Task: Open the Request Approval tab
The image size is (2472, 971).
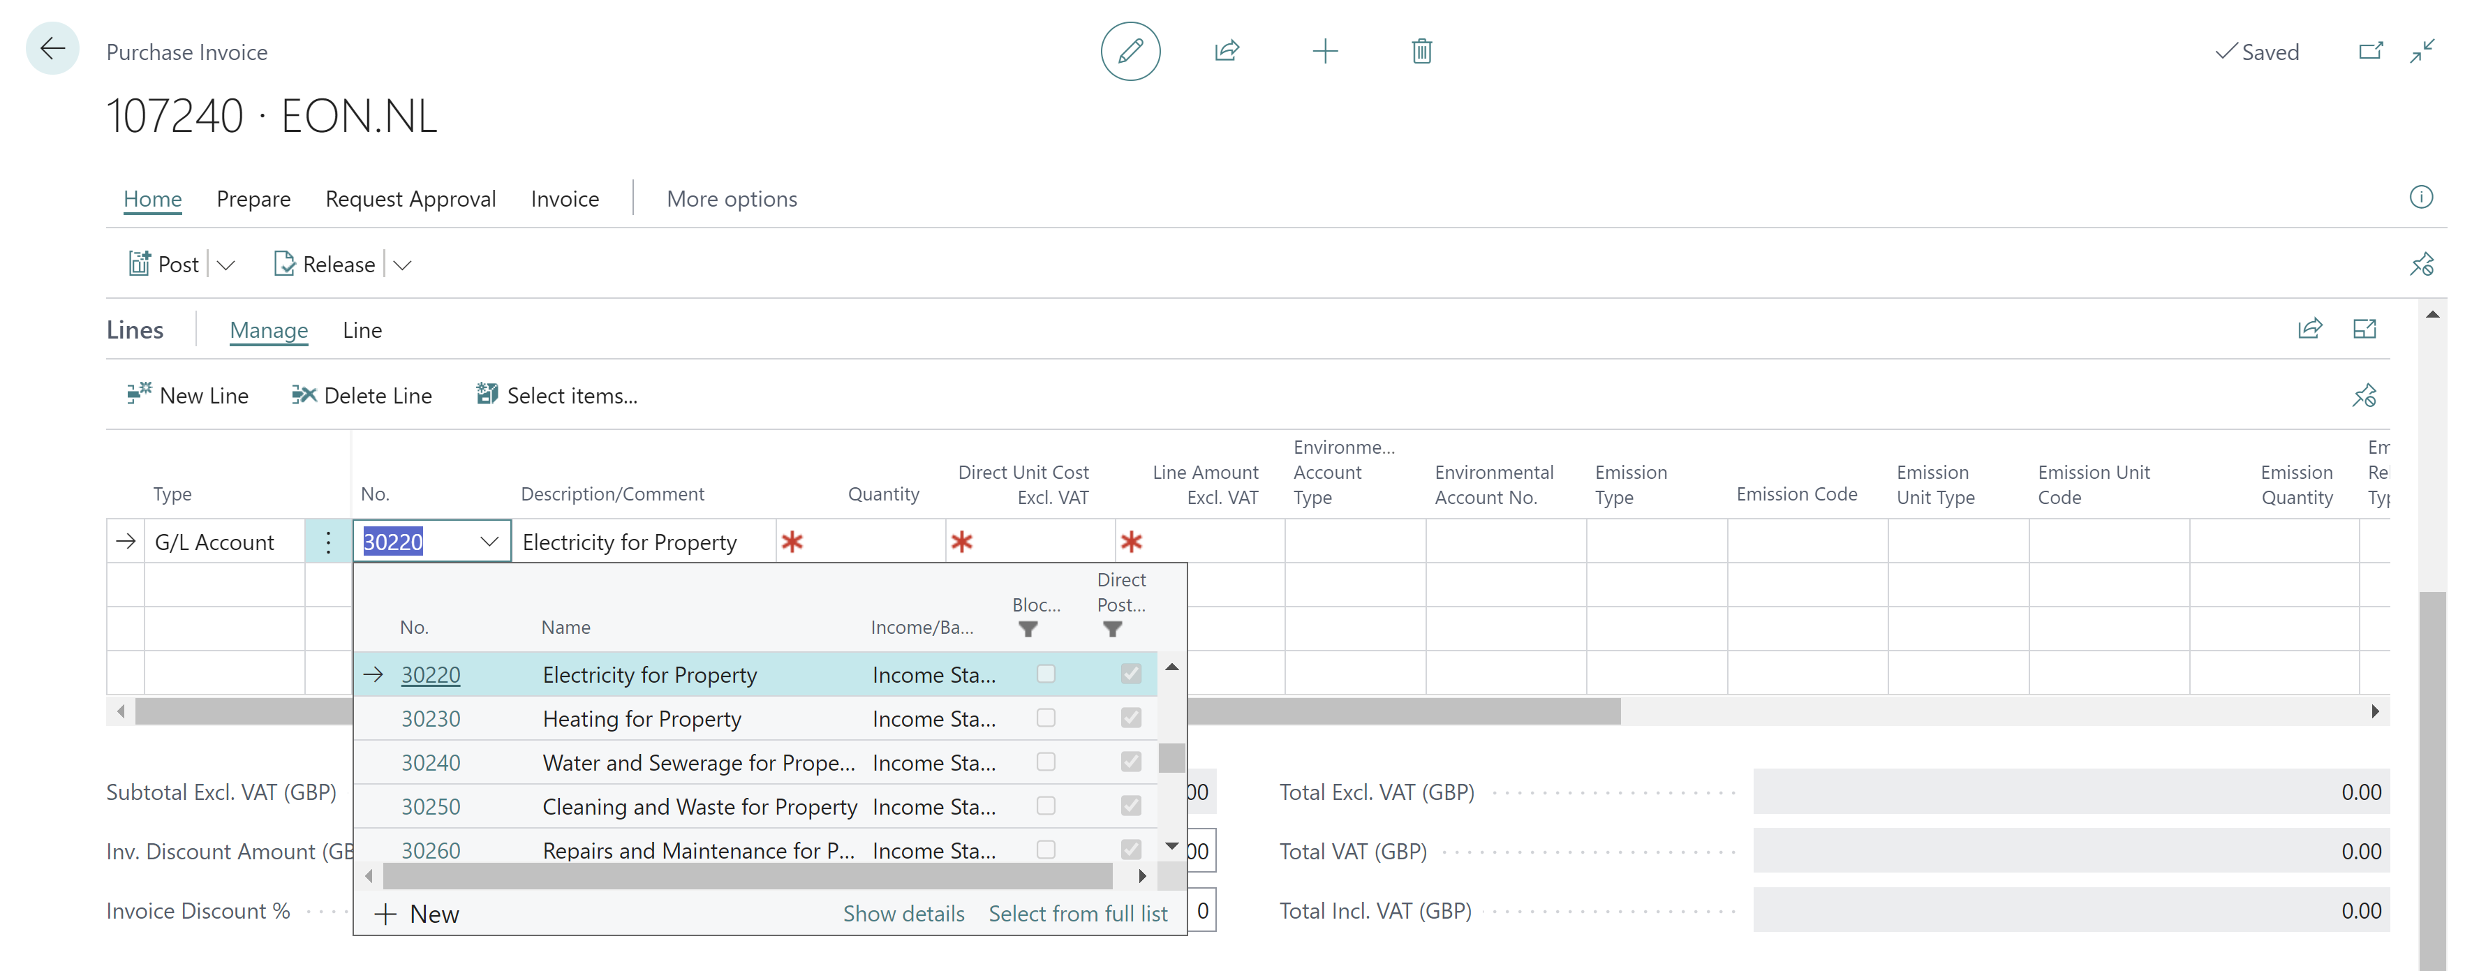Action: (410, 199)
